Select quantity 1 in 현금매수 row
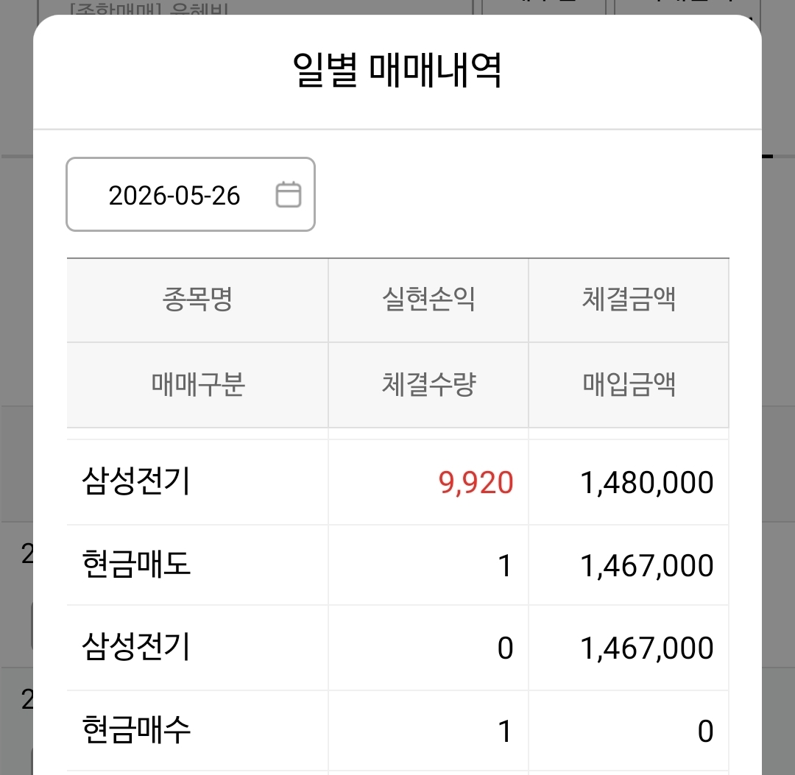 click(504, 731)
